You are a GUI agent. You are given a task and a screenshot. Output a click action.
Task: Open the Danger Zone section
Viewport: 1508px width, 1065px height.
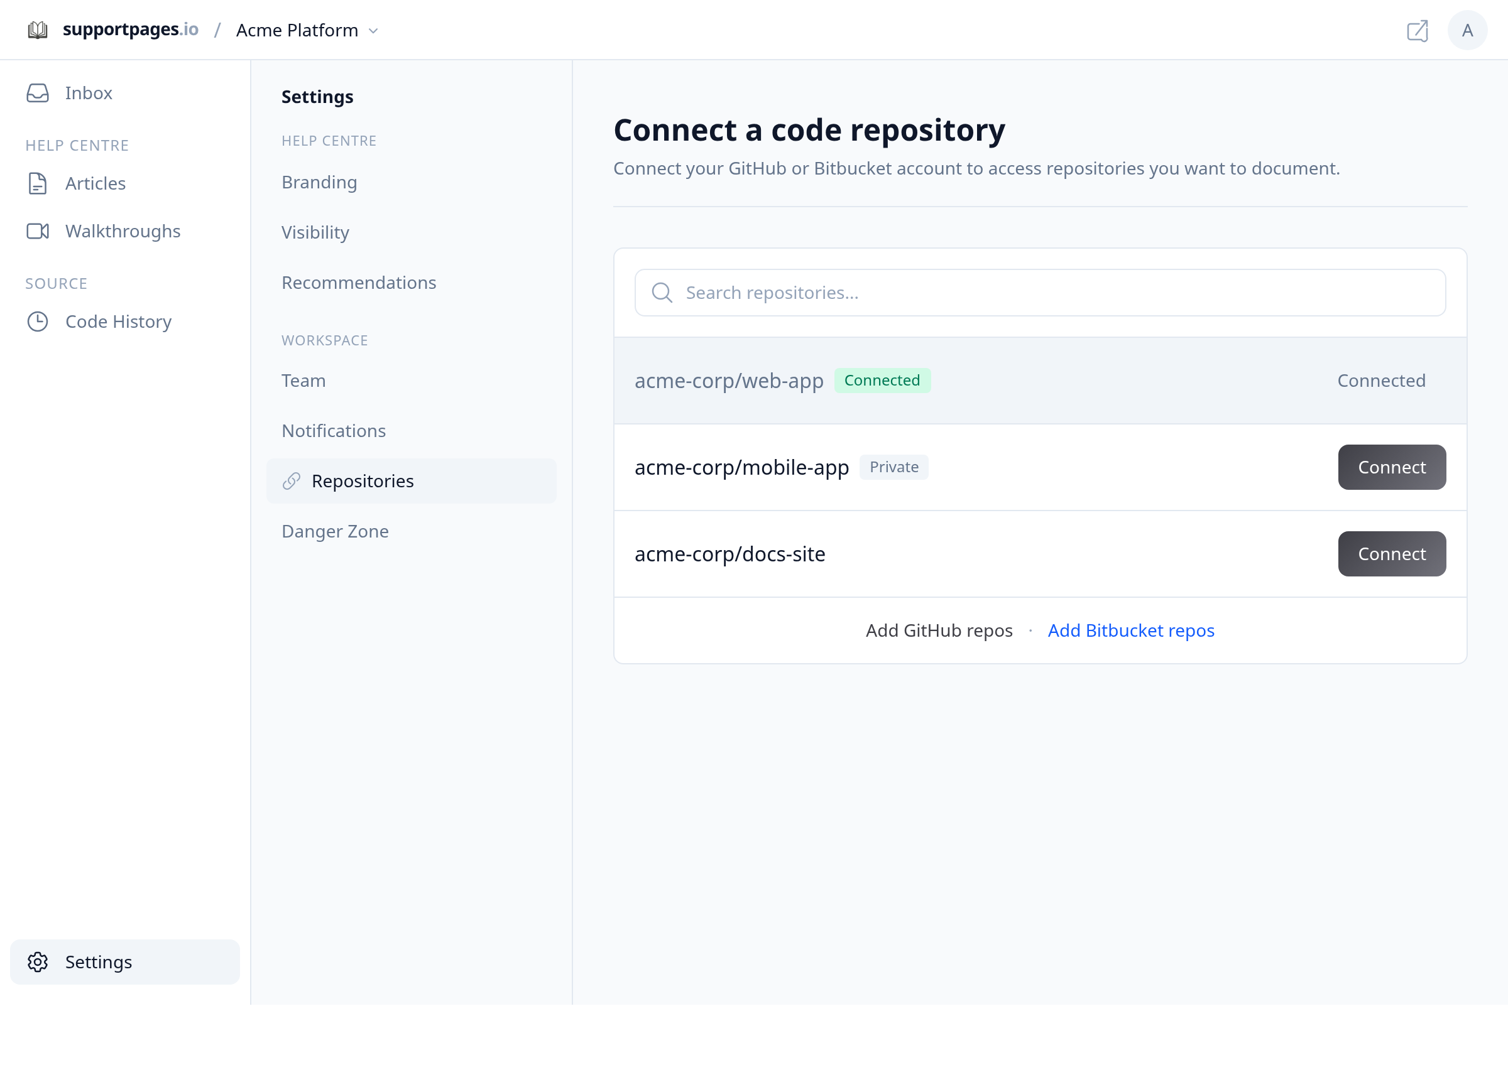(x=335, y=531)
